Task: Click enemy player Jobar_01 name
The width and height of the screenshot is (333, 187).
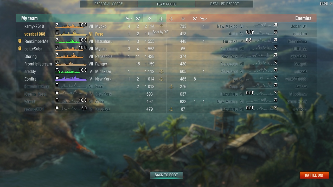Action: click(299, 26)
